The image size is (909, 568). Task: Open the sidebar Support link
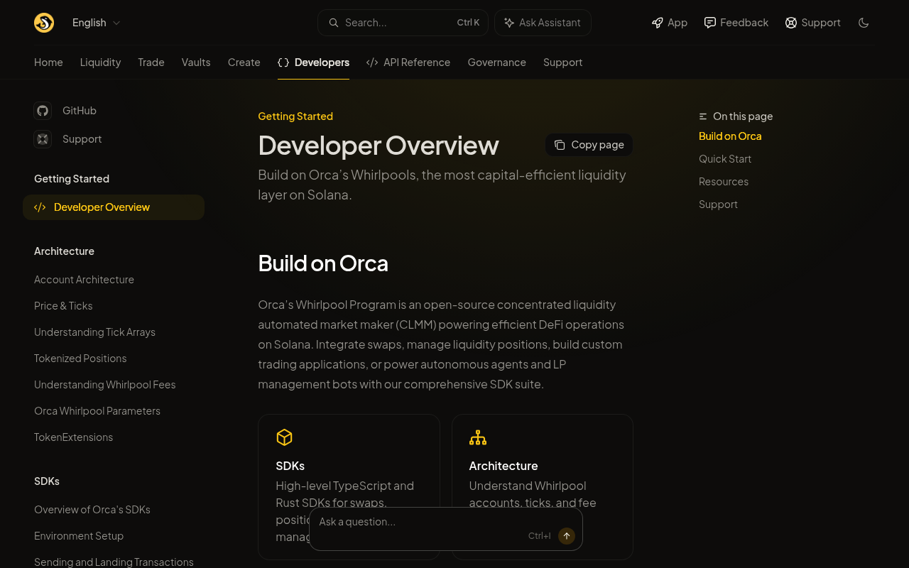coord(68,139)
